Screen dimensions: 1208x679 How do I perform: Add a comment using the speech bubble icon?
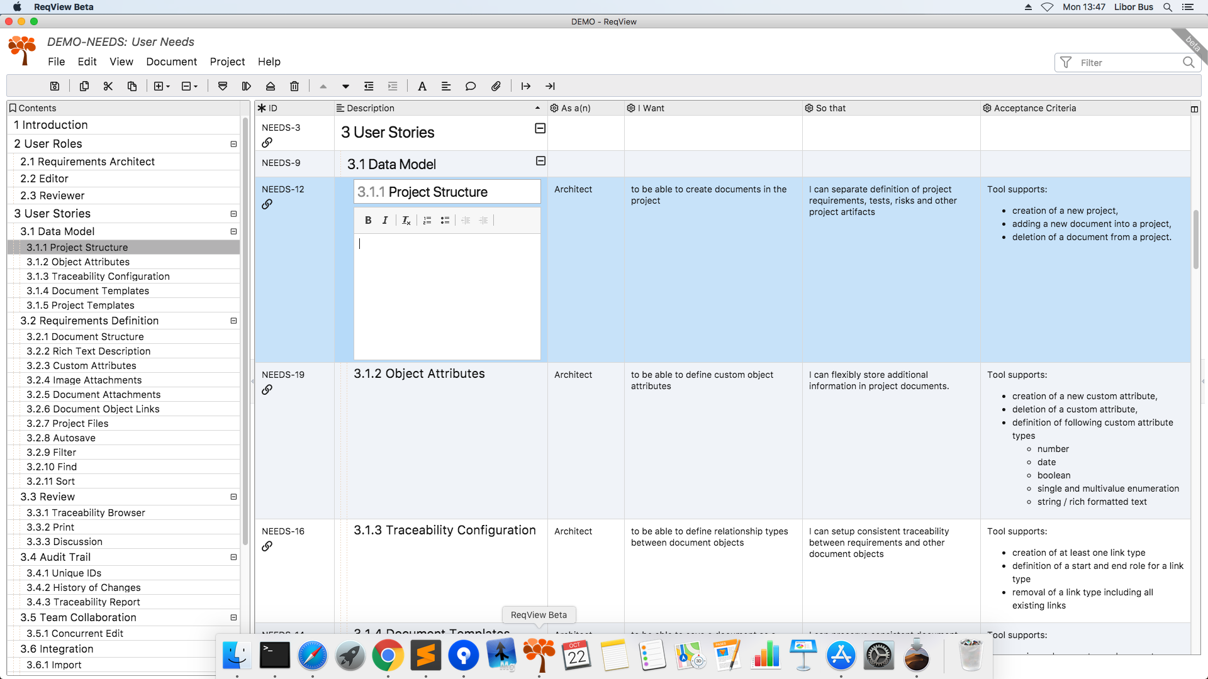point(471,86)
